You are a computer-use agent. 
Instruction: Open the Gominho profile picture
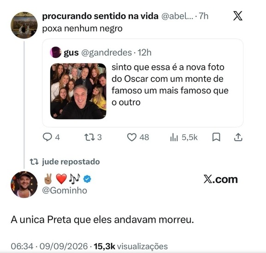pos(24,184)
